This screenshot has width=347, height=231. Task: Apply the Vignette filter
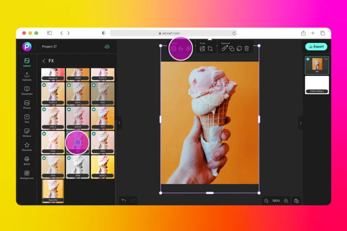53,190
